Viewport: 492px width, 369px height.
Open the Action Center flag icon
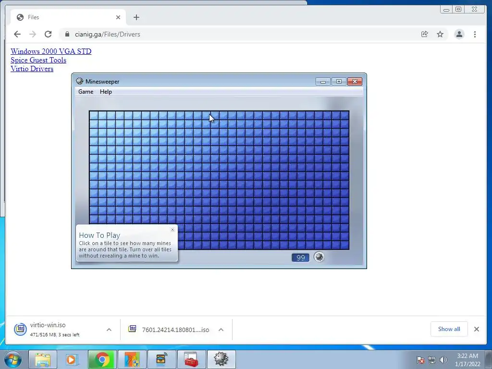pos(420,360)
